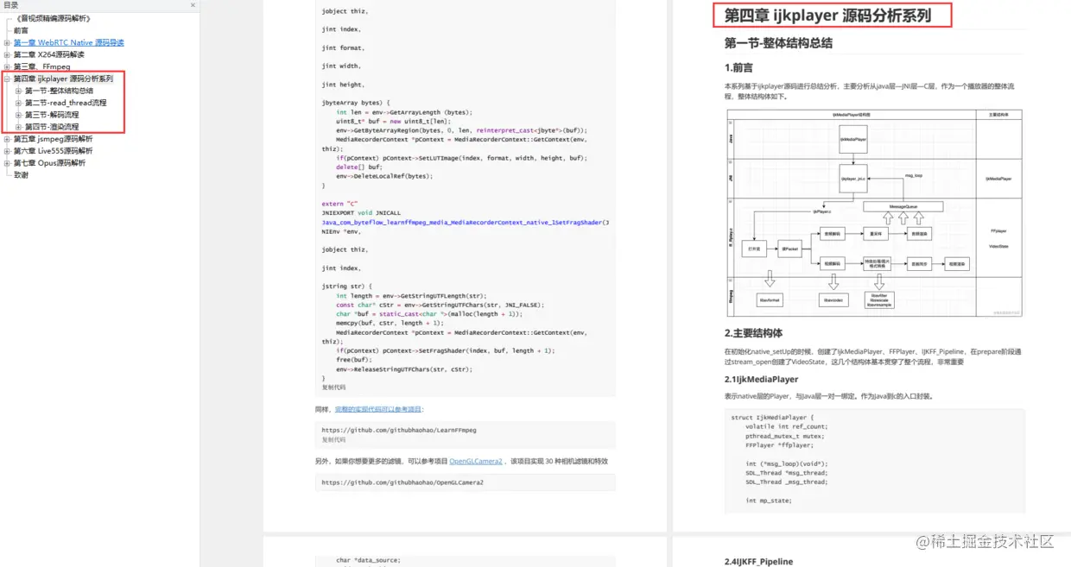Go to 第四节-渲染流程 bookmark
This screenshot has width=1071, height=567.
point(52,127)
